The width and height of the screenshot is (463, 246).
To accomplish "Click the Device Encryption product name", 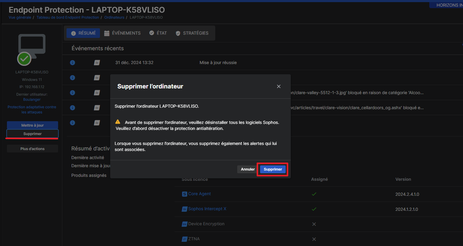I will coord(206,224).
